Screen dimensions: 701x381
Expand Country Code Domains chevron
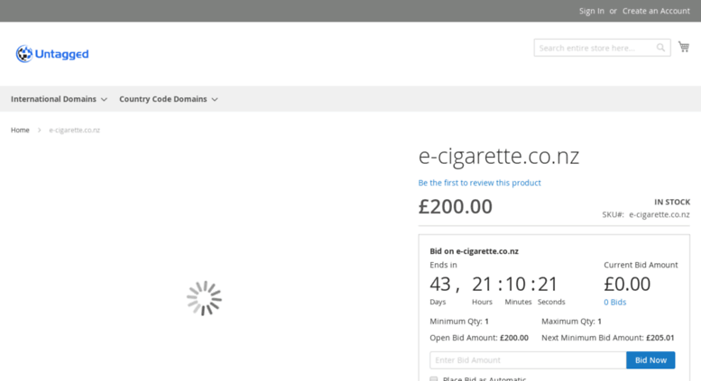(215, 99)
